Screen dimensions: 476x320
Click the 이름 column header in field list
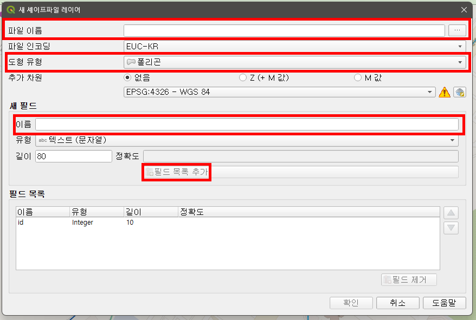[43, 212]
